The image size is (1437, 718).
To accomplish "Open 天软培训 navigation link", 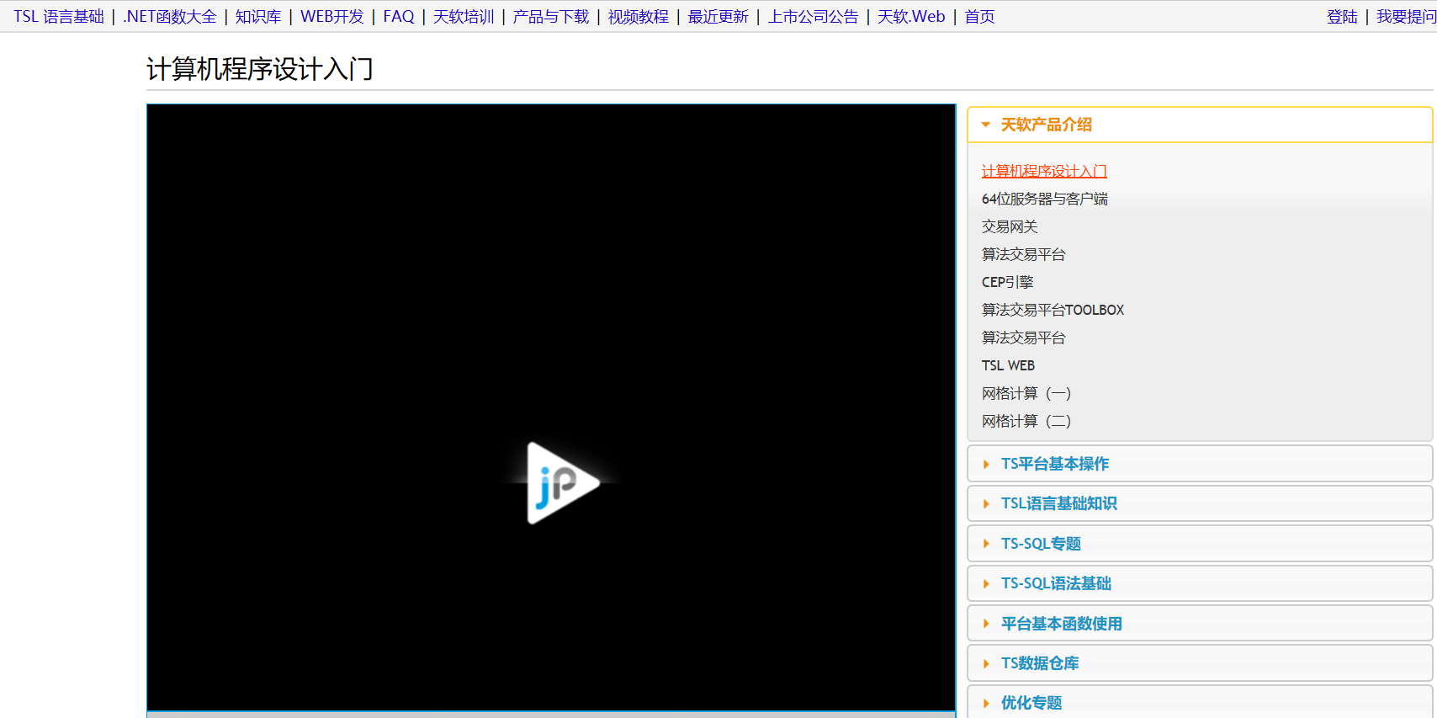I will click(x=464, y=17).
